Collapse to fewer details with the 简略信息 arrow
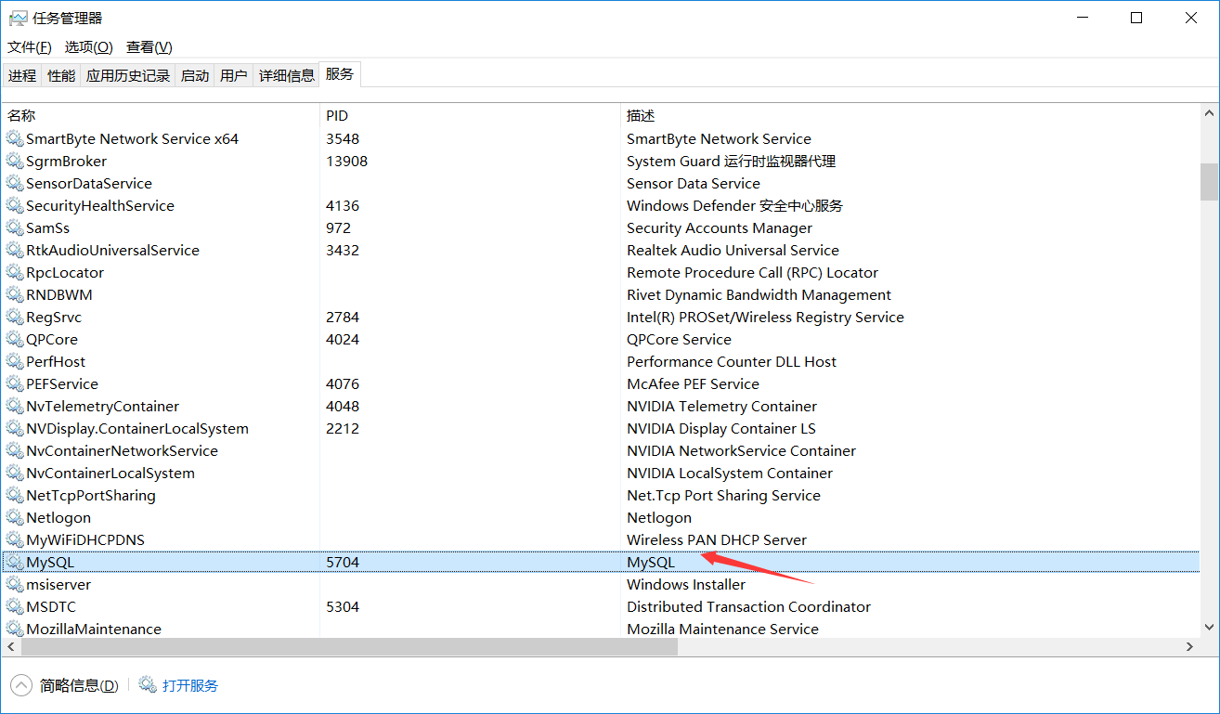 (x=20, y=685)
